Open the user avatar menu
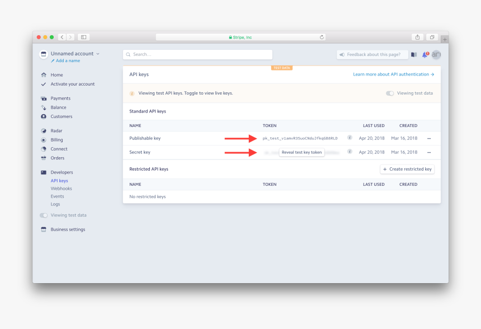Screen dimensions: 481x329 [x=436, y=55]
